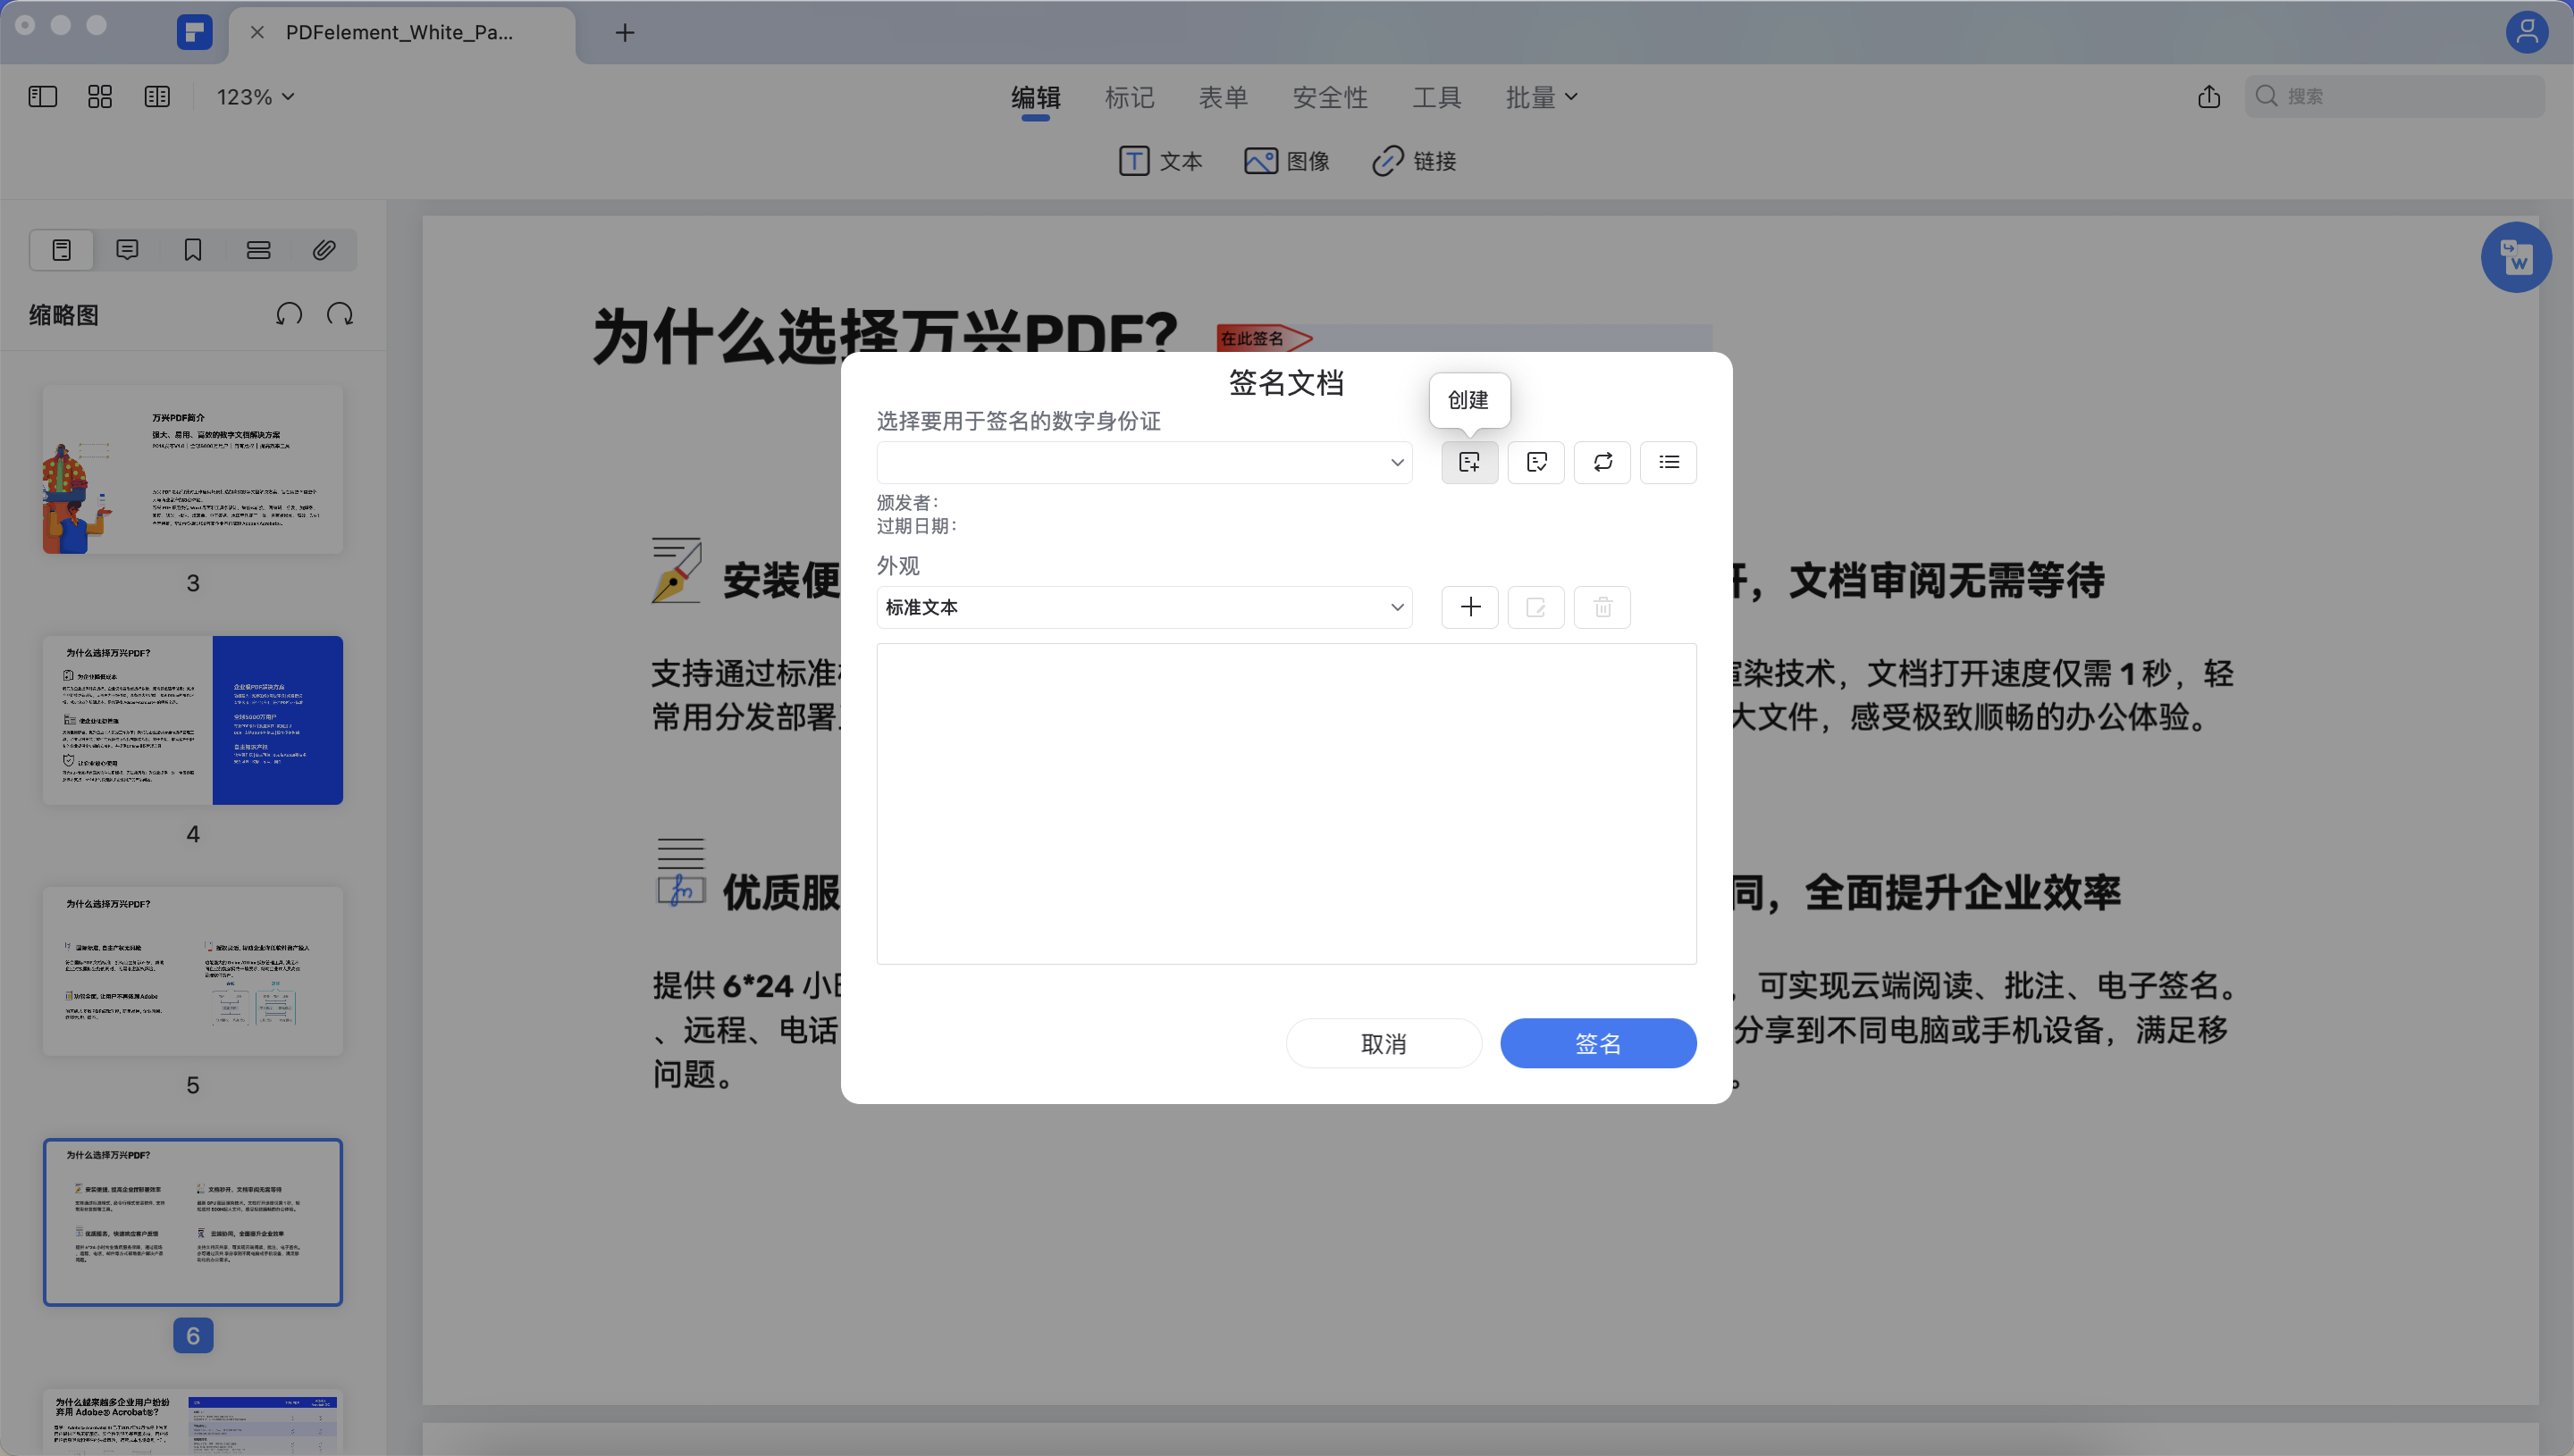Click the share icon near the search bar

(x=2210, y=96)
